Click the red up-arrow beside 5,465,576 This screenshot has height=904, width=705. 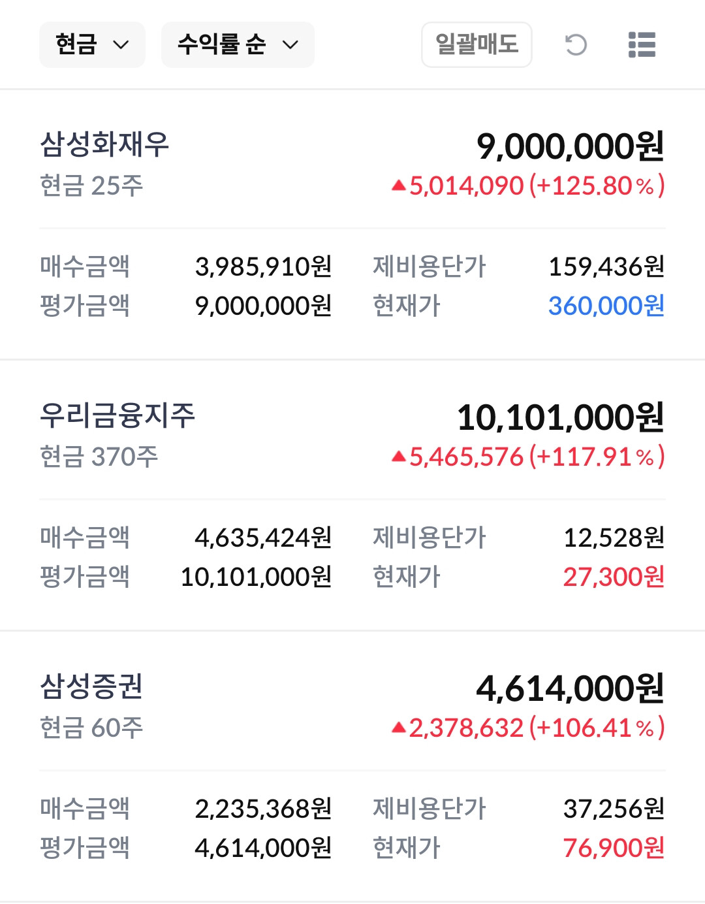(x=398, y=457)
